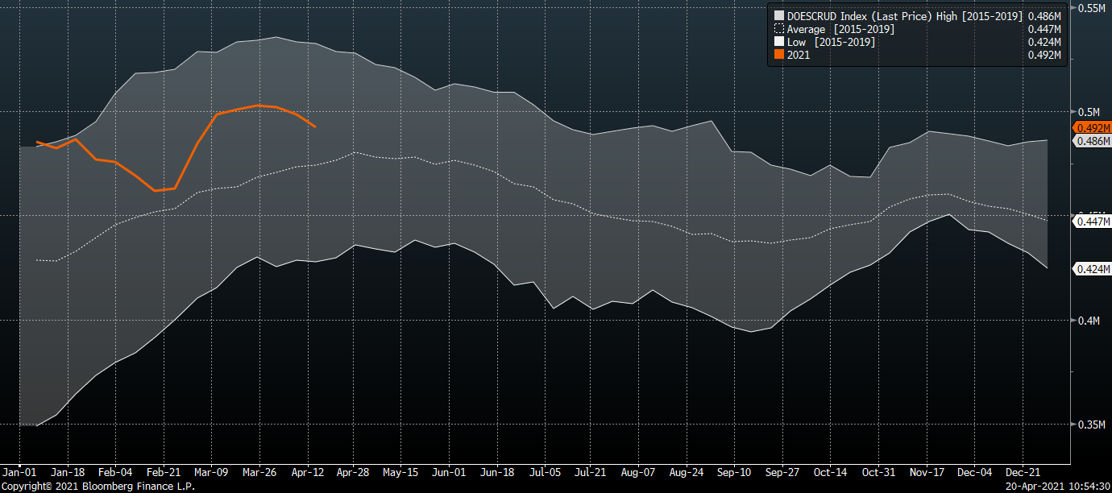The height and width of the screenshot is (493, 1112).
Task: Click the orange 2021 legend swatch
Action: [x=778, y=55]
